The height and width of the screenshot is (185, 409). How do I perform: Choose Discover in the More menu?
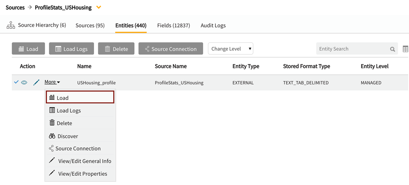[80, 136]
